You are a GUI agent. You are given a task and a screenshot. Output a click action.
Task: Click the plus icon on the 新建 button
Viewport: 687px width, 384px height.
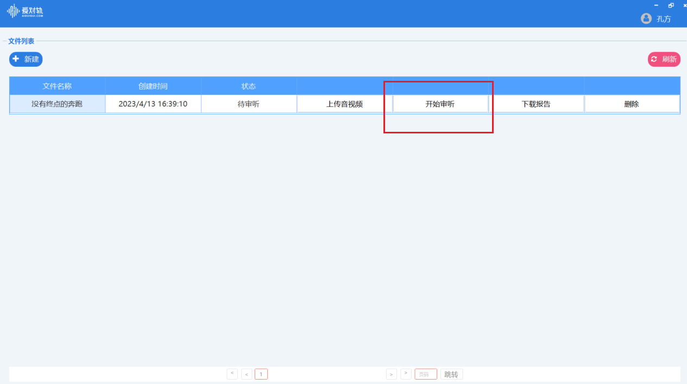point(15,59)
